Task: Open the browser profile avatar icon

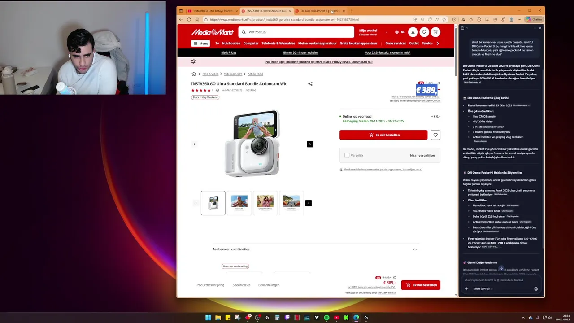Action: coord(511,19)
